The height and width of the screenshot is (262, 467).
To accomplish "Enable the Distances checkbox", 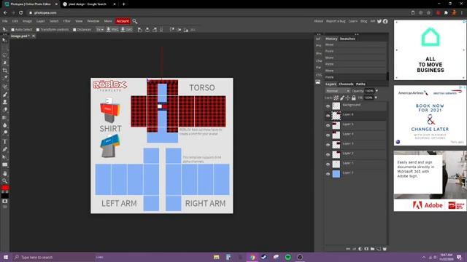I will click(x=74, y=30).
